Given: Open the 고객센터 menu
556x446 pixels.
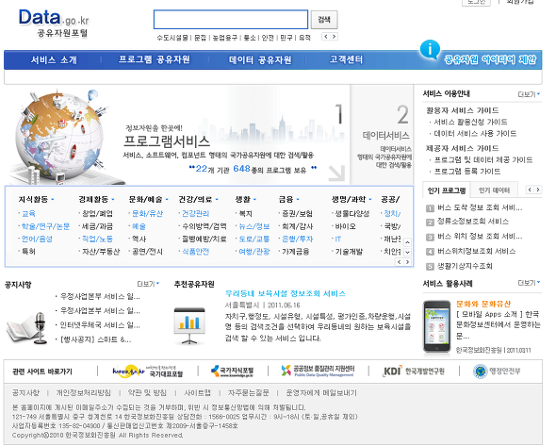Looking at the screenshot, I should tap(347, 59).
